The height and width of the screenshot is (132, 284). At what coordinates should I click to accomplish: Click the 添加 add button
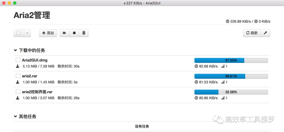[48, 33]
